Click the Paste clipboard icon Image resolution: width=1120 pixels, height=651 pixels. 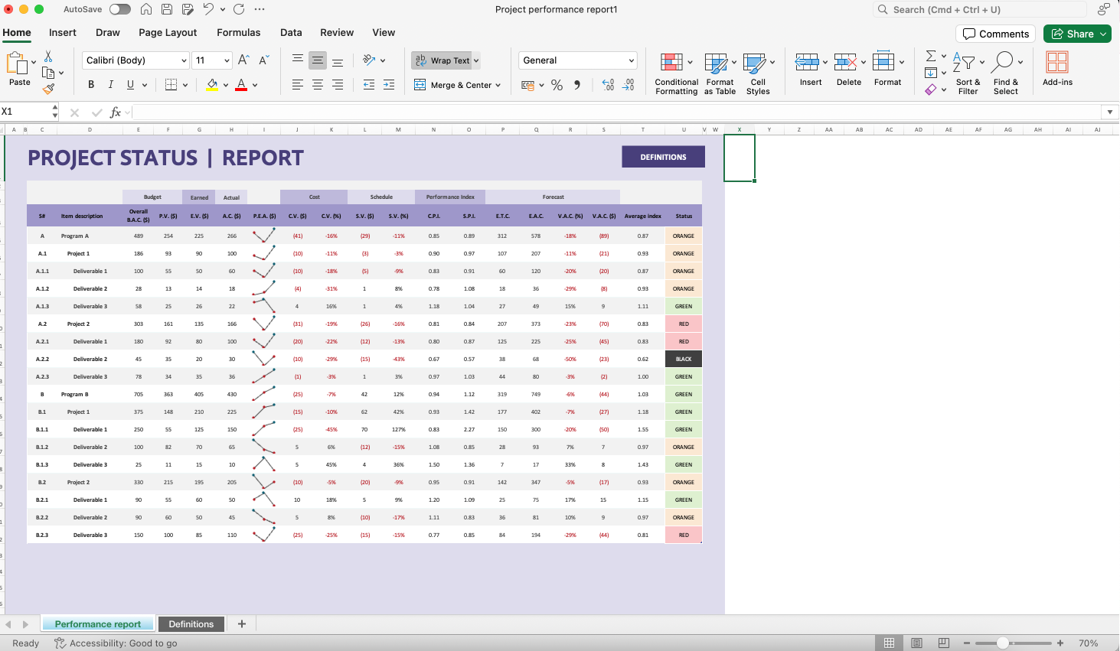[x=17, y=63]
